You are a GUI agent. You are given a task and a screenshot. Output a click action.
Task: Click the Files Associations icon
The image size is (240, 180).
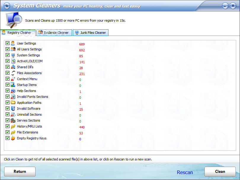point(13,73)
